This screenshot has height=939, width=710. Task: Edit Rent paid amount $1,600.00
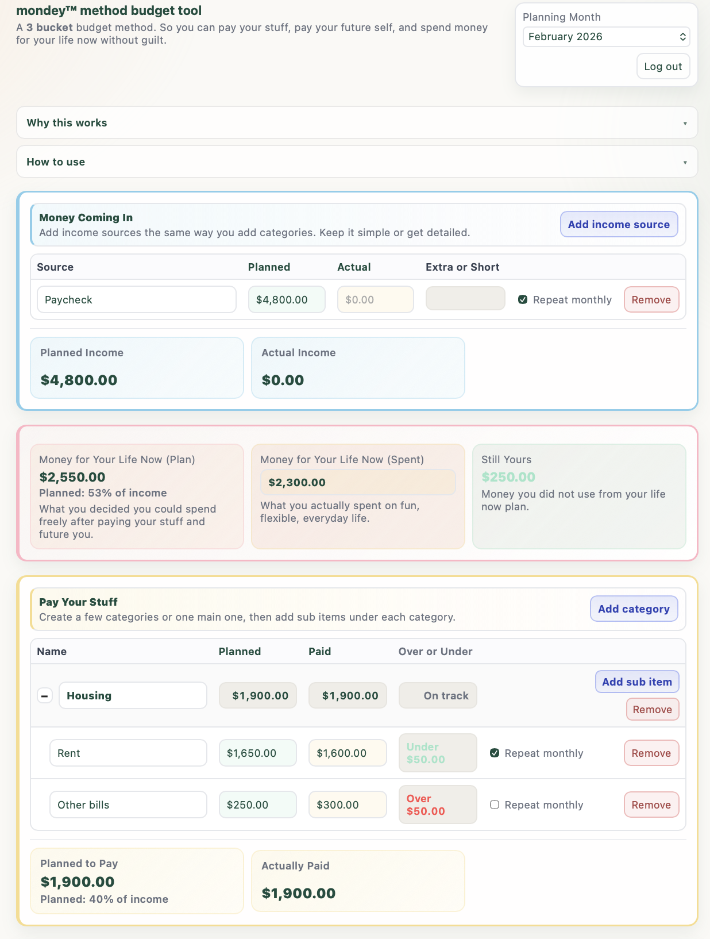coord(348,753)
